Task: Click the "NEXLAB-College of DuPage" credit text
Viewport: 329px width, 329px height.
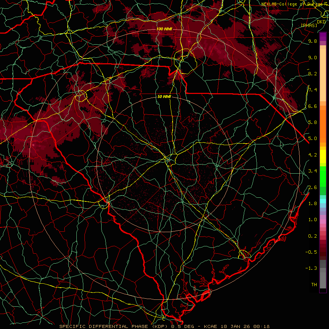Action: (x=292, y=4)
